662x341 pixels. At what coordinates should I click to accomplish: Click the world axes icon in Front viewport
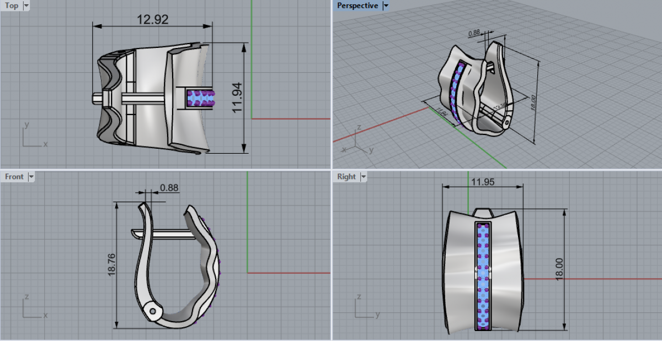(x=32, y=308)
